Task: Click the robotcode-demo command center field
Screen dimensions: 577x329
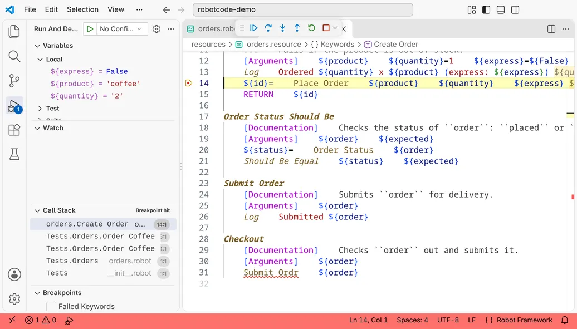Action: pos(303,10)
